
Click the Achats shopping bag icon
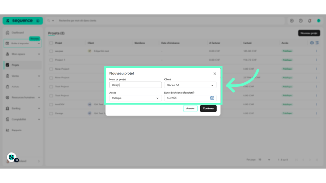point(8,87)
